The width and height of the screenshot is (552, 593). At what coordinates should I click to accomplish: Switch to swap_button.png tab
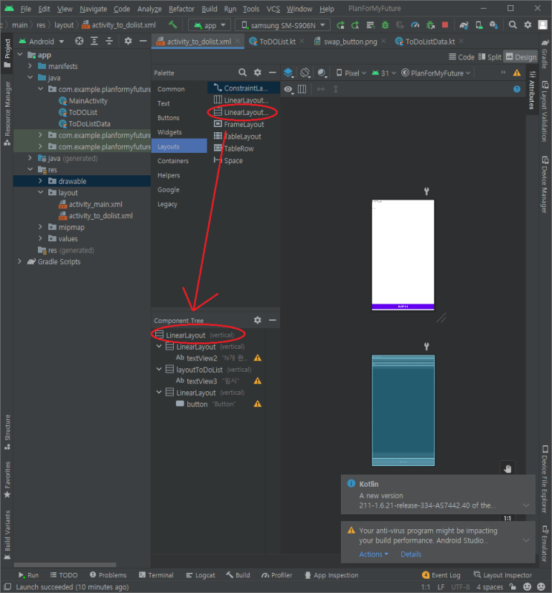click(349, 42)
